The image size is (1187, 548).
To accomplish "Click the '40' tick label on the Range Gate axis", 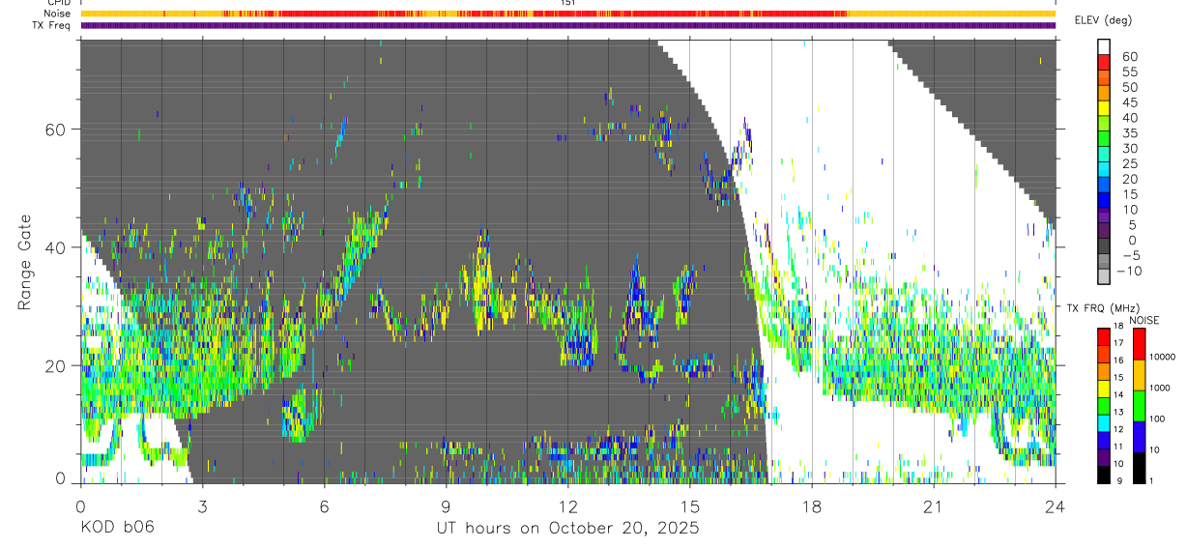I will [56, 246].
